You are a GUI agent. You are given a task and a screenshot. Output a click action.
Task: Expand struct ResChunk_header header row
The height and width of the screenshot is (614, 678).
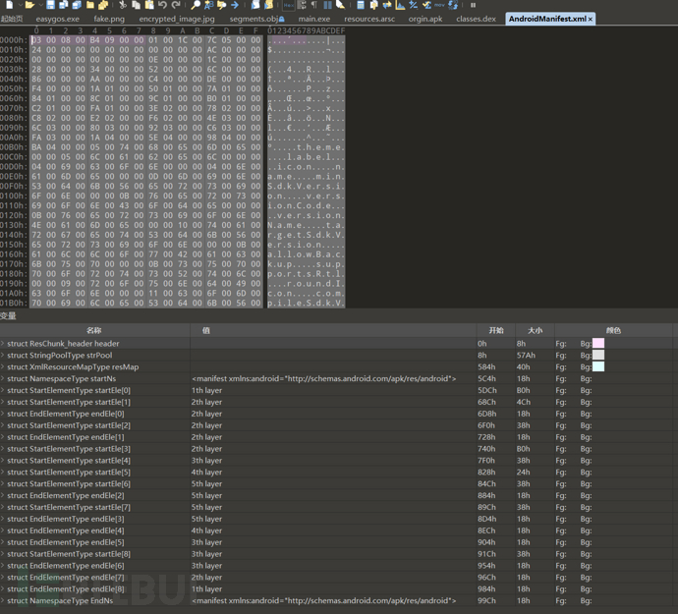[3, 343]
